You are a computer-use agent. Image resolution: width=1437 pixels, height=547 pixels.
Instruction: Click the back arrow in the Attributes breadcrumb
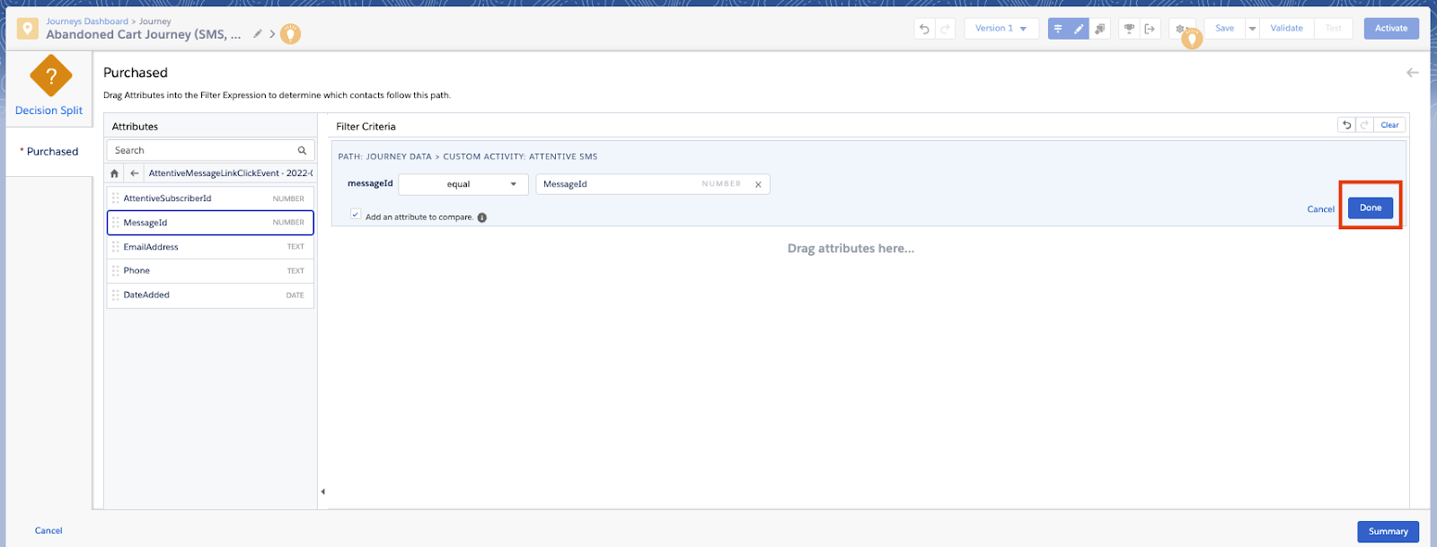[x=135, y=173]
